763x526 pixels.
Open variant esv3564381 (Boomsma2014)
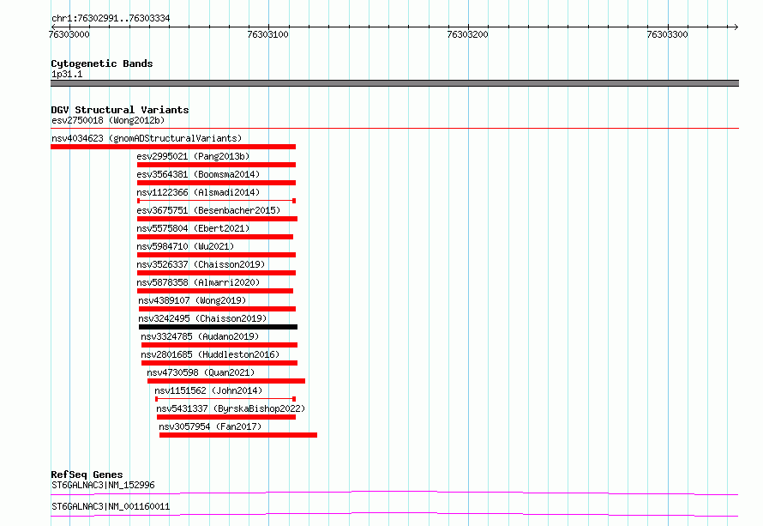click(198, 174)
